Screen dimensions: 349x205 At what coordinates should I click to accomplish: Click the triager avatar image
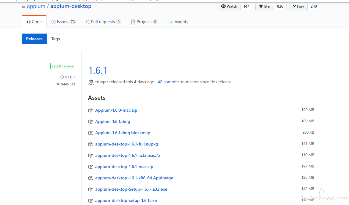[91, 82]
